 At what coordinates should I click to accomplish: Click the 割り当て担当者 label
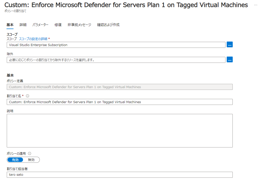(x=17, y=169)
